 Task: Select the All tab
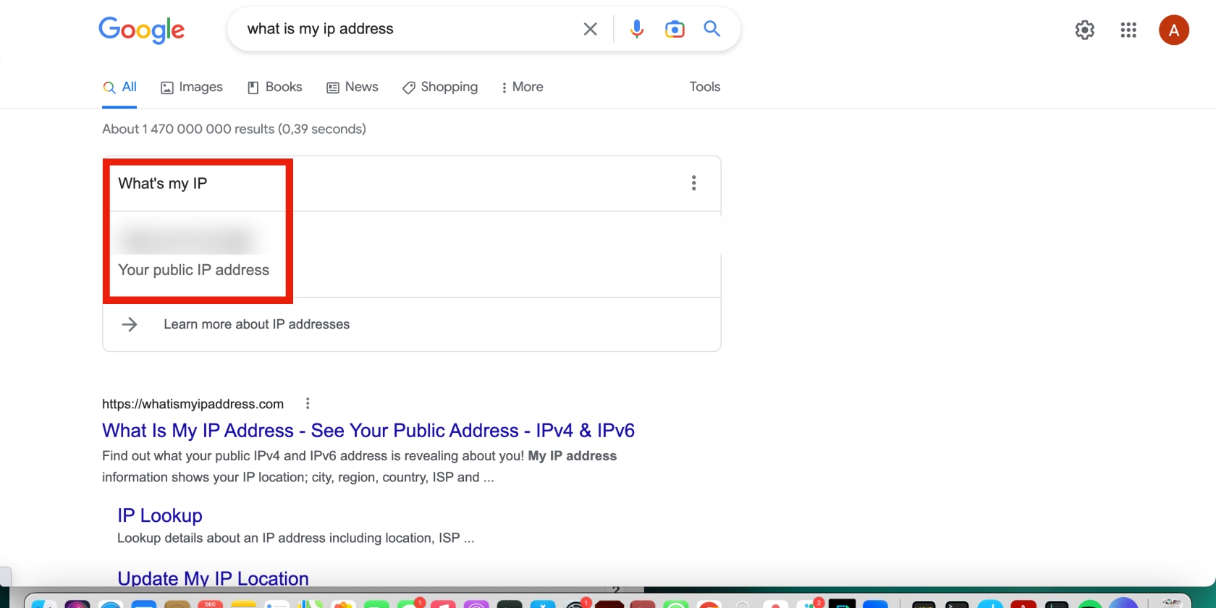tap(120, 87)
